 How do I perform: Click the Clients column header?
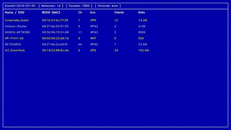tap(119, 13)
